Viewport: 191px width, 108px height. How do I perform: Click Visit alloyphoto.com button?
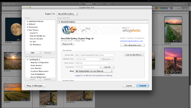[x=133, y=45]
